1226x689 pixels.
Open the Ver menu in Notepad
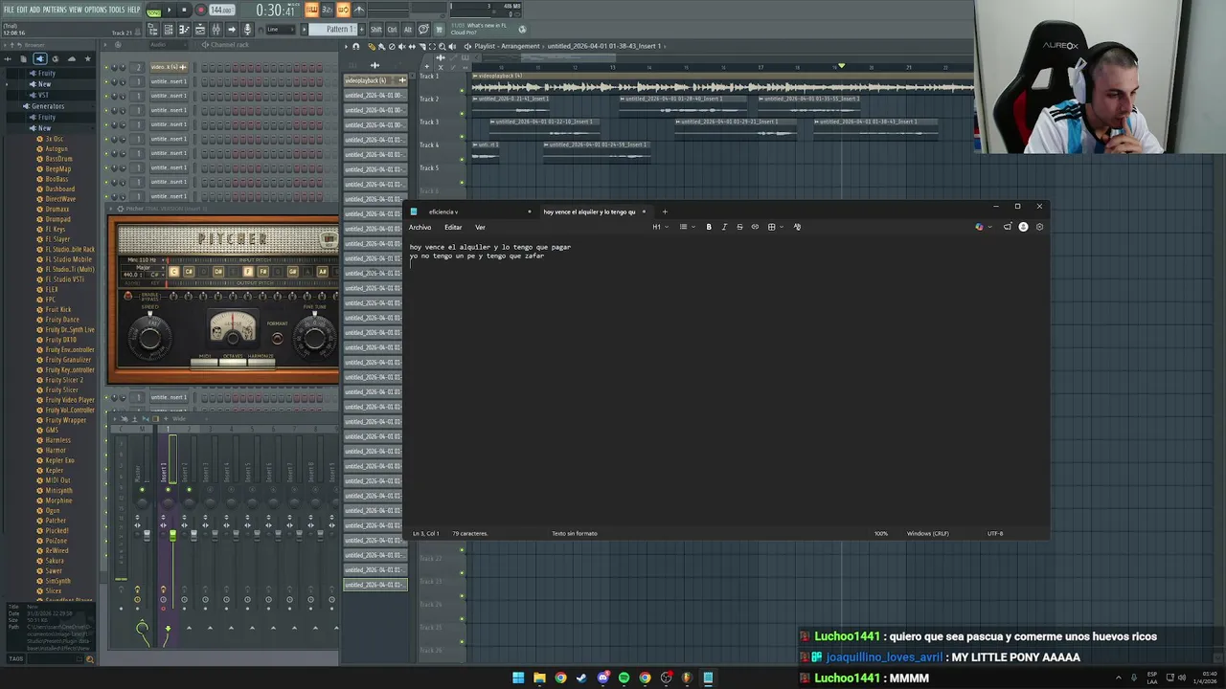click(480, 227)
